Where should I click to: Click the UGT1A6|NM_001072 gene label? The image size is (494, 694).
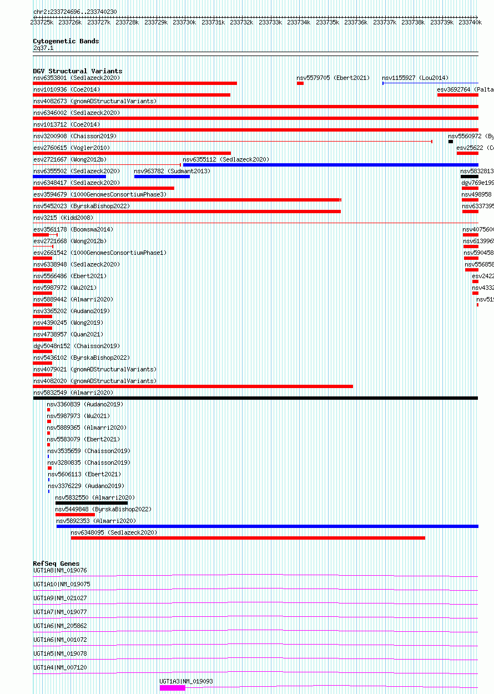60,640
